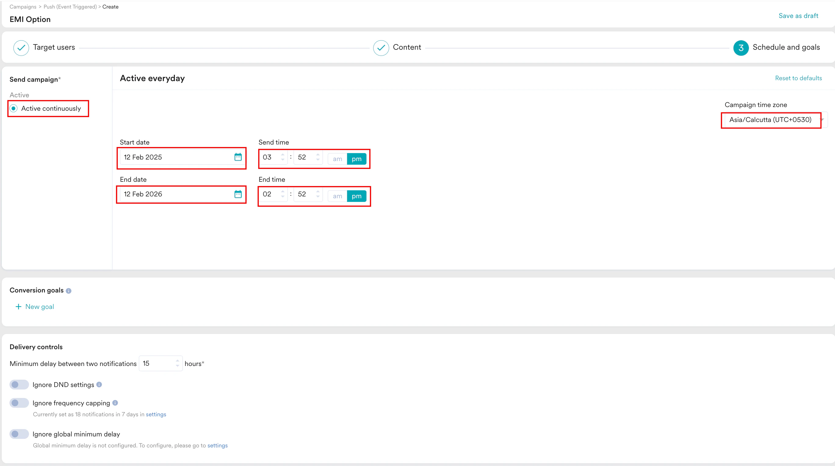Select the Active continuously radio button
The image size is (835, 466).
14,109
